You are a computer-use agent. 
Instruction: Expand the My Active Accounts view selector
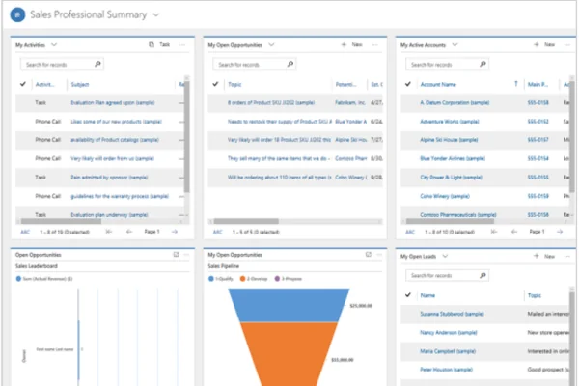coord(455,45)
